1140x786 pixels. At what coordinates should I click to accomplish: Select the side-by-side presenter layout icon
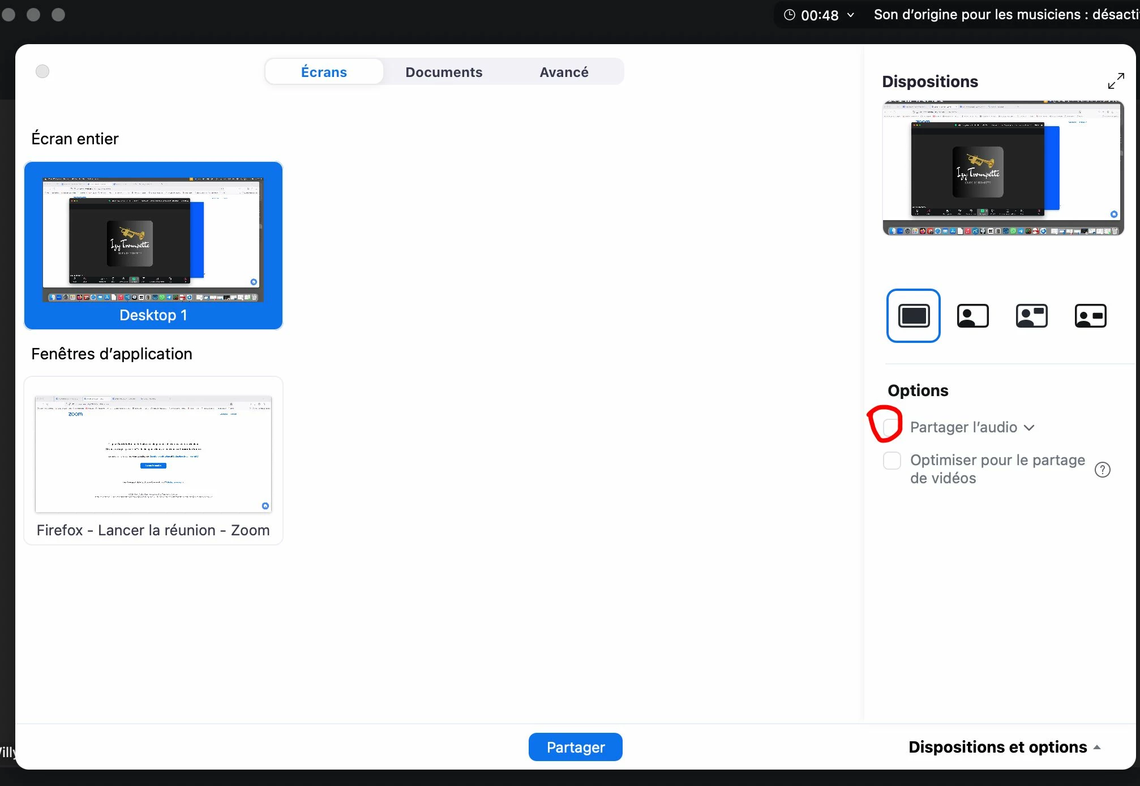pyautogui.click(x=1090, y=316)
